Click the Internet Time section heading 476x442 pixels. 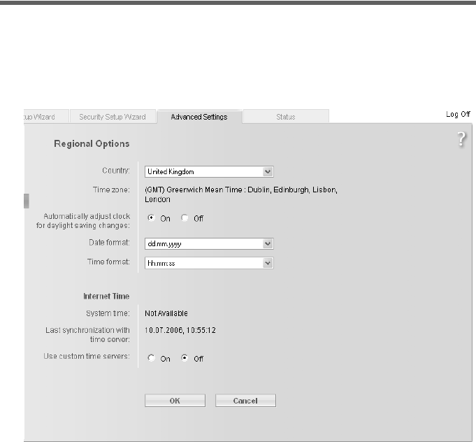coord(106,297)
